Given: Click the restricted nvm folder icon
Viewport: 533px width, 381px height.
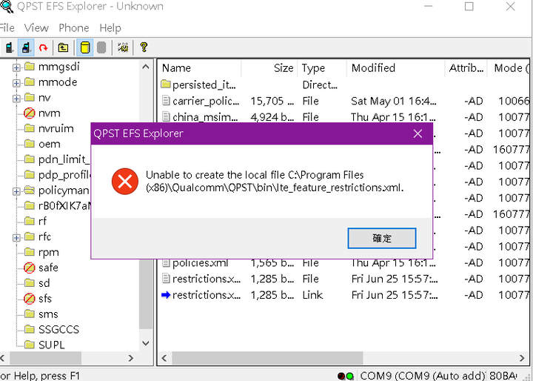Looking at the screenshot, I should point(30,113).
